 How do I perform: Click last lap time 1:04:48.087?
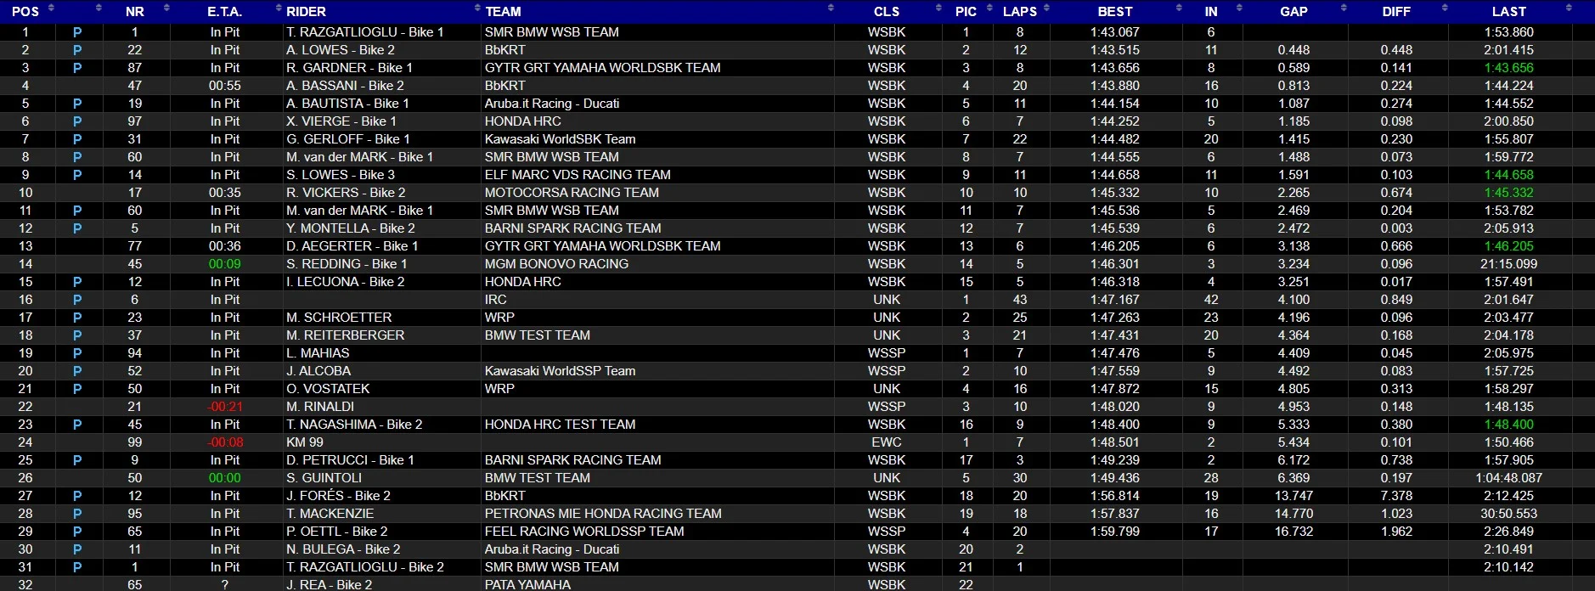click(1509, 478)
